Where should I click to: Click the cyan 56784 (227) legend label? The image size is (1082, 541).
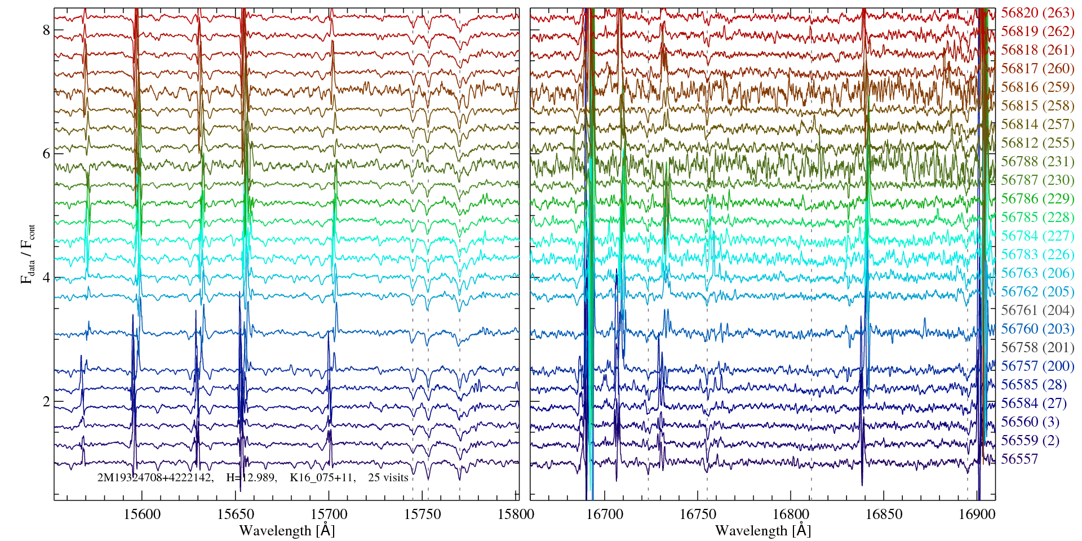tap(1037, 236)
